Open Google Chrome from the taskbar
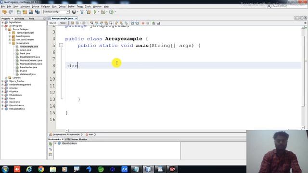 tap(41, 169)
